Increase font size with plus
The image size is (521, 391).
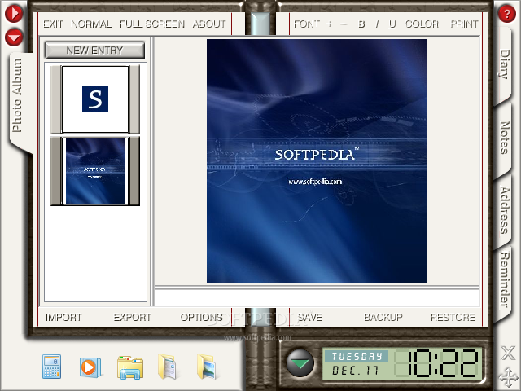[329, 24]
